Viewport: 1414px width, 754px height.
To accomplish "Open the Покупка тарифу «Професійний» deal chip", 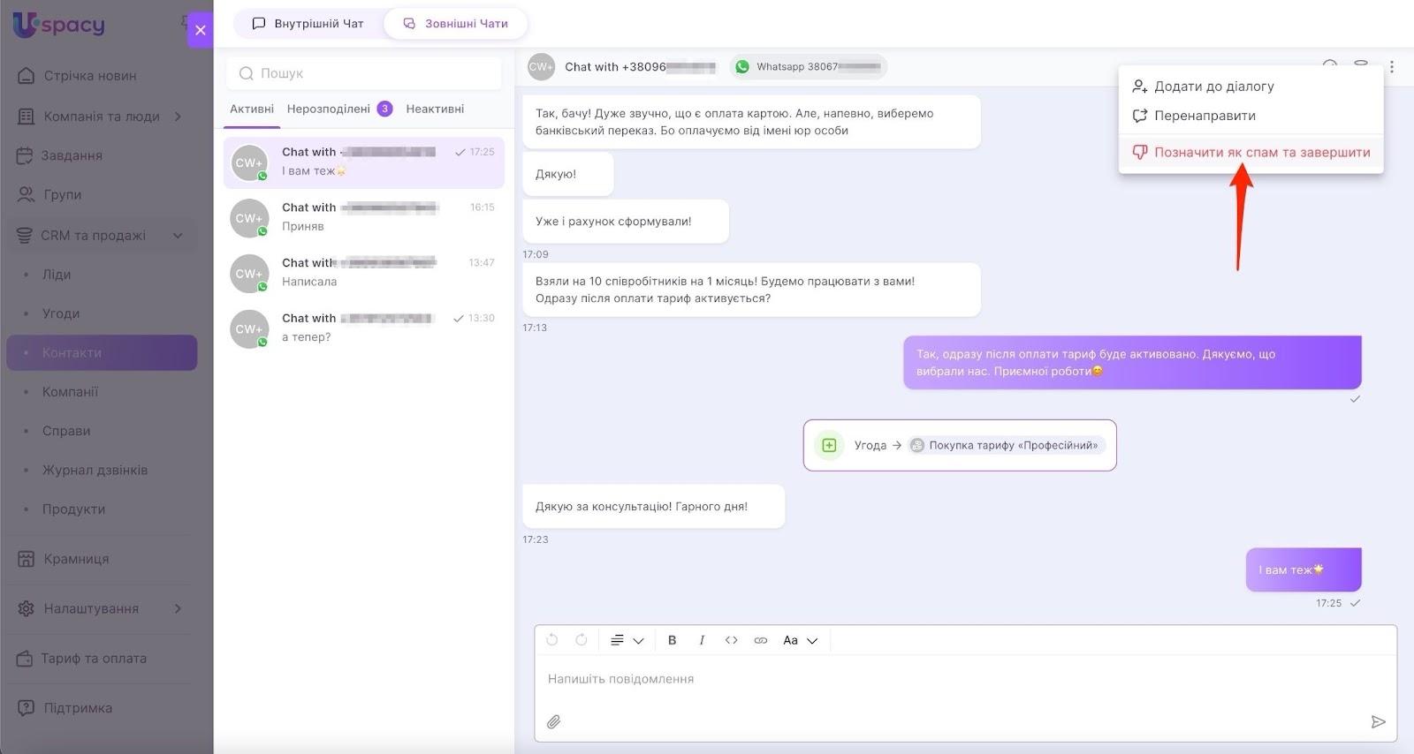I will coord(1006,445).
